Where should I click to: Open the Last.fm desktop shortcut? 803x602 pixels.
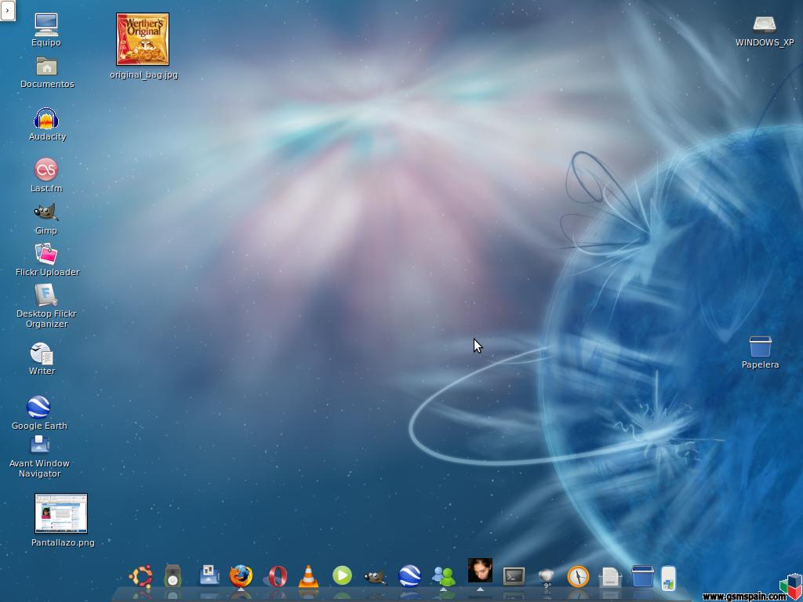coord(46,169)
